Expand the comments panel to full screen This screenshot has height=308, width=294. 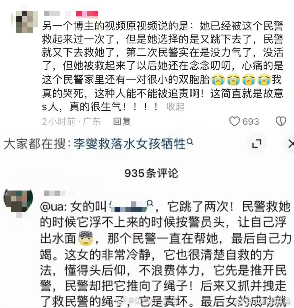pyautogui.click(x=257, y=144)
